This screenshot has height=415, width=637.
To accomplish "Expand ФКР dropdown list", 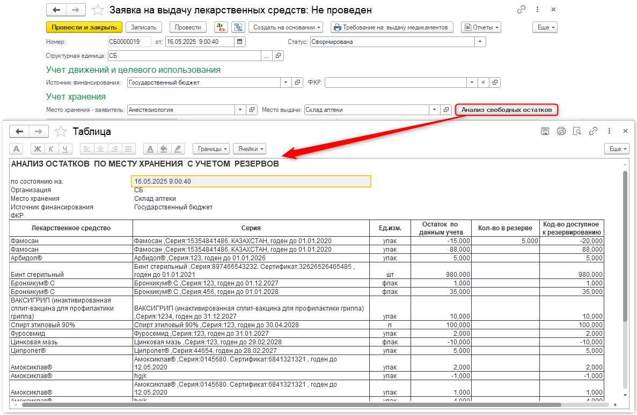I will (x=472, y=82).
